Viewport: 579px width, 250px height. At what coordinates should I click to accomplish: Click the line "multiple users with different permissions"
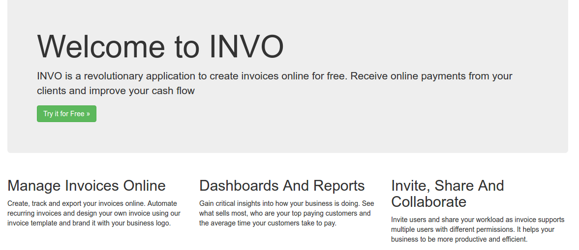[x=473, y=229]
